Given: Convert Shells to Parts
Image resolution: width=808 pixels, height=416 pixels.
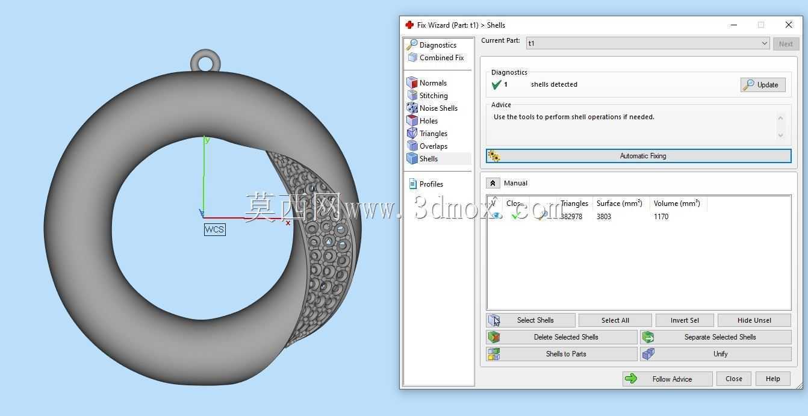Looking at the screenshot, I should click(561, 354).
